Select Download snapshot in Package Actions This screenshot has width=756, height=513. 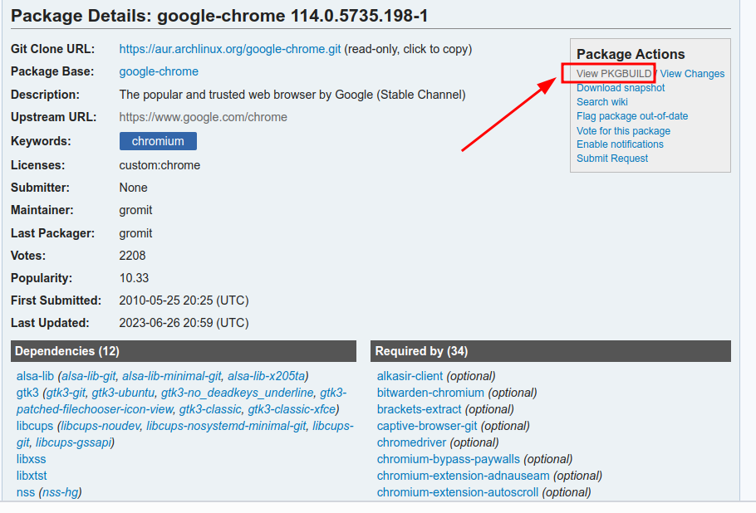click(621, 88)
